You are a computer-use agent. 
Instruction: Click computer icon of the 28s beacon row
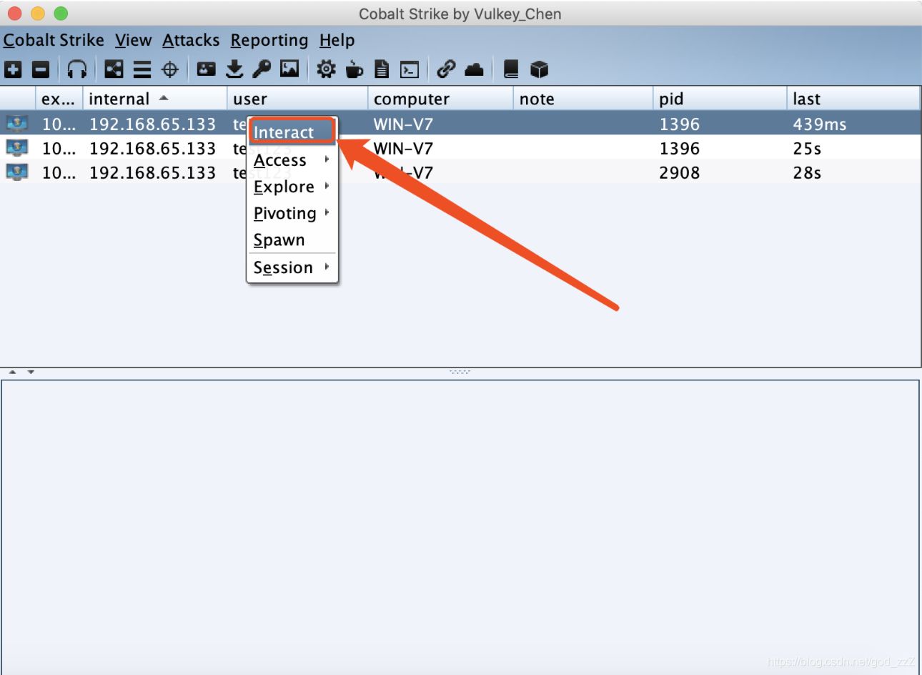(17, 172)
